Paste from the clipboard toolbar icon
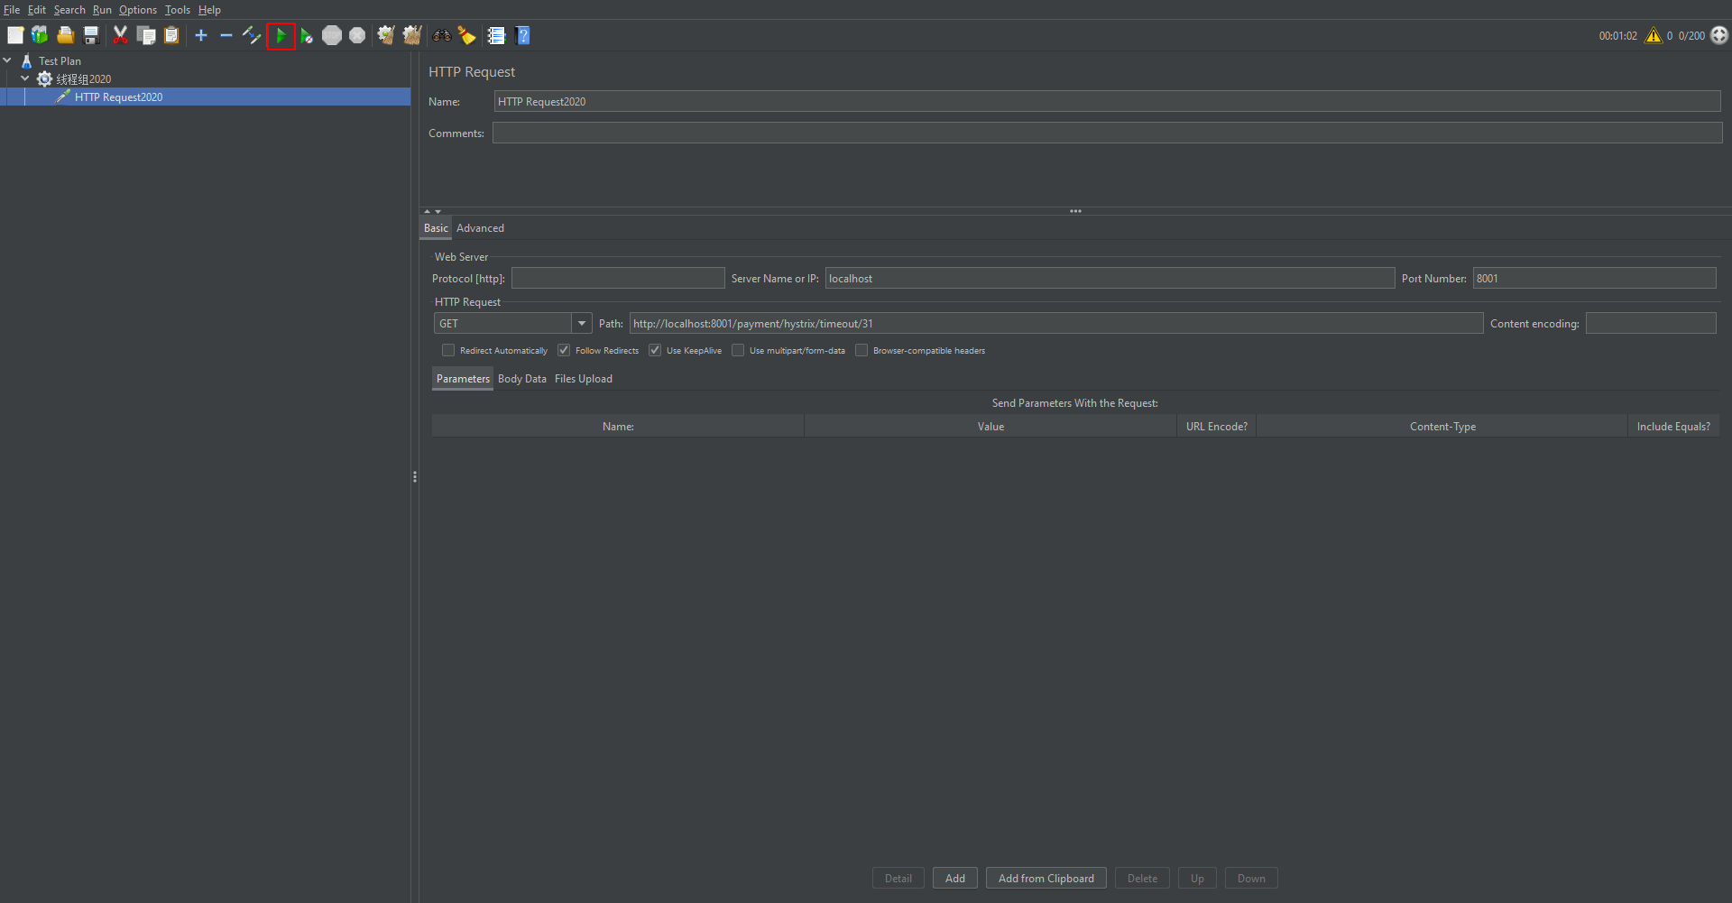The image size is (1732, 903). (171, 35)
